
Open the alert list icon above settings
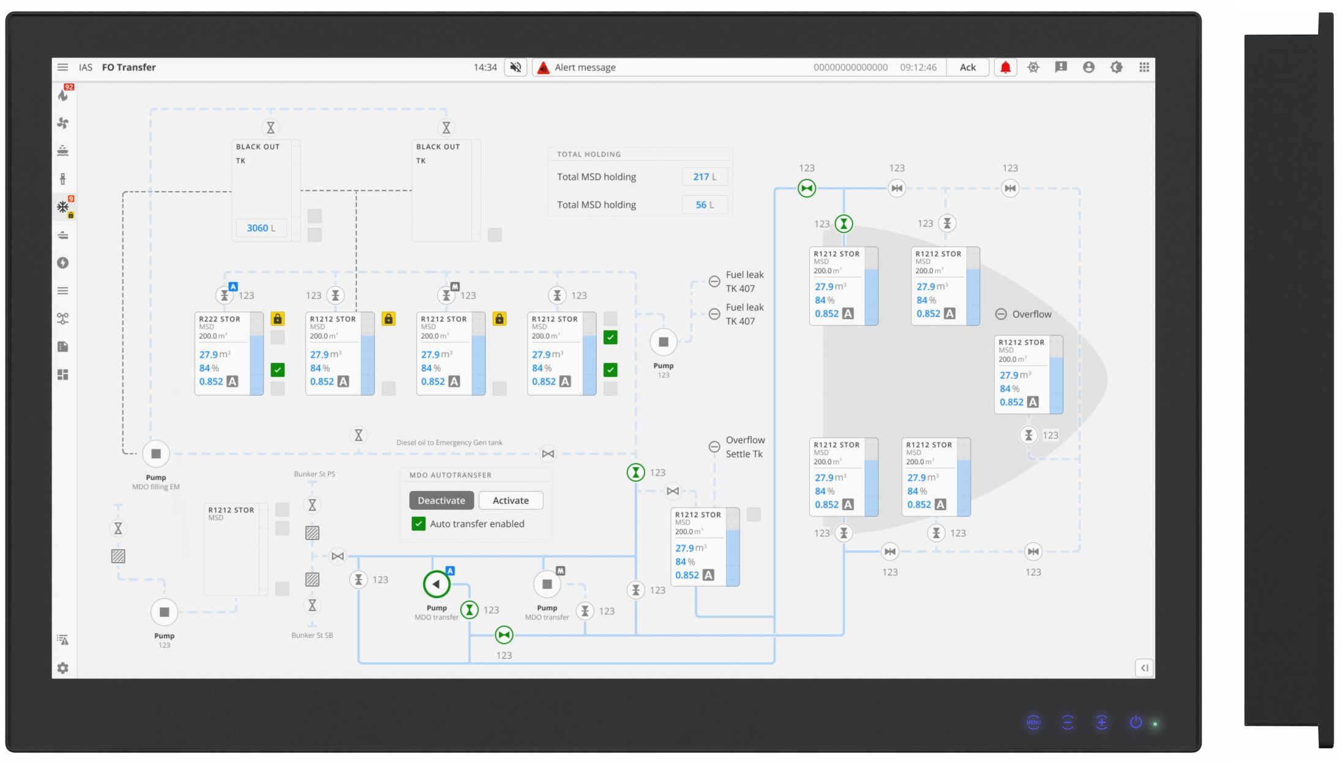[x=63, y=640]
